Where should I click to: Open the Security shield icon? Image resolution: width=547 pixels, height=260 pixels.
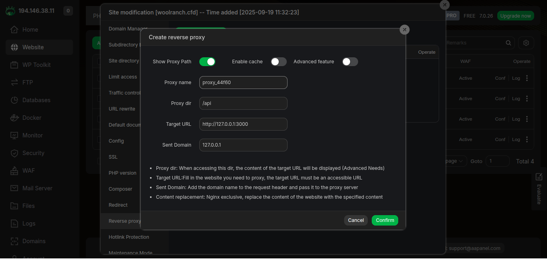tap(14, 153)
